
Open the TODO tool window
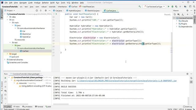tap(17, 107)
